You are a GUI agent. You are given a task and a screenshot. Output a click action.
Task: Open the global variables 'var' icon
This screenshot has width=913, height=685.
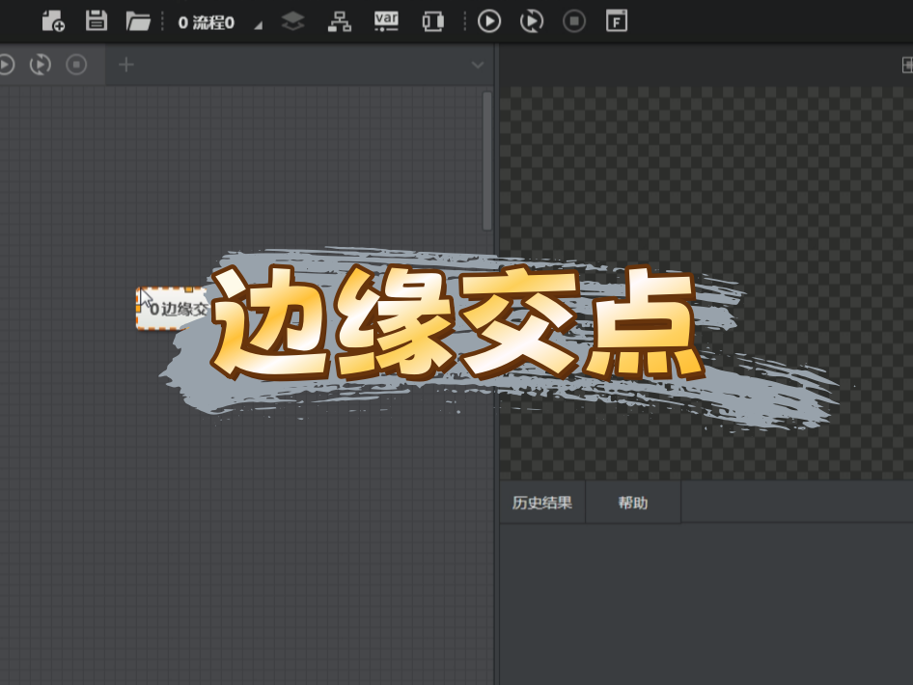[386, 20]
